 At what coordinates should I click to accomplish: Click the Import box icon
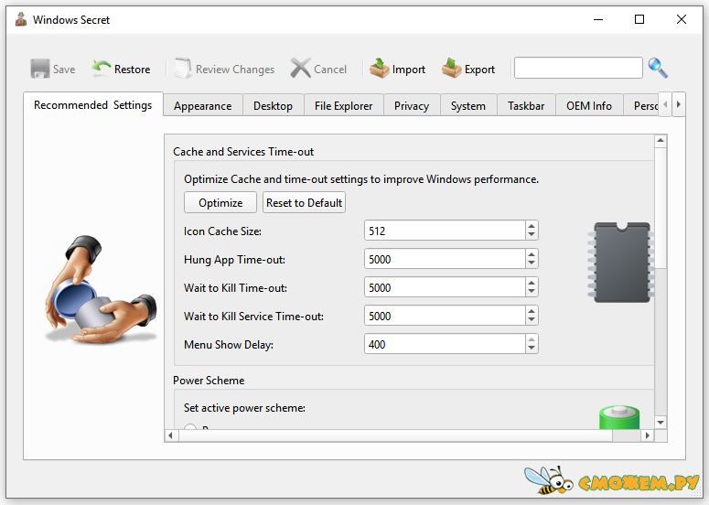pos(380,69)
